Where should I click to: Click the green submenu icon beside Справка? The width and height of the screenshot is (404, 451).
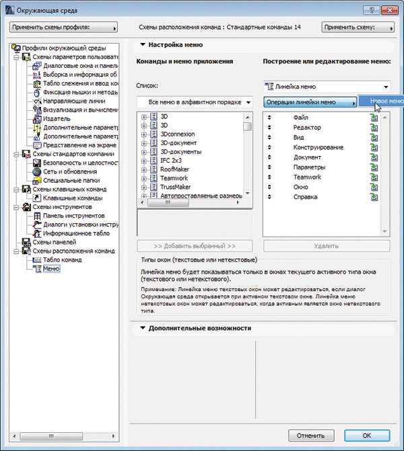(374, 197)
